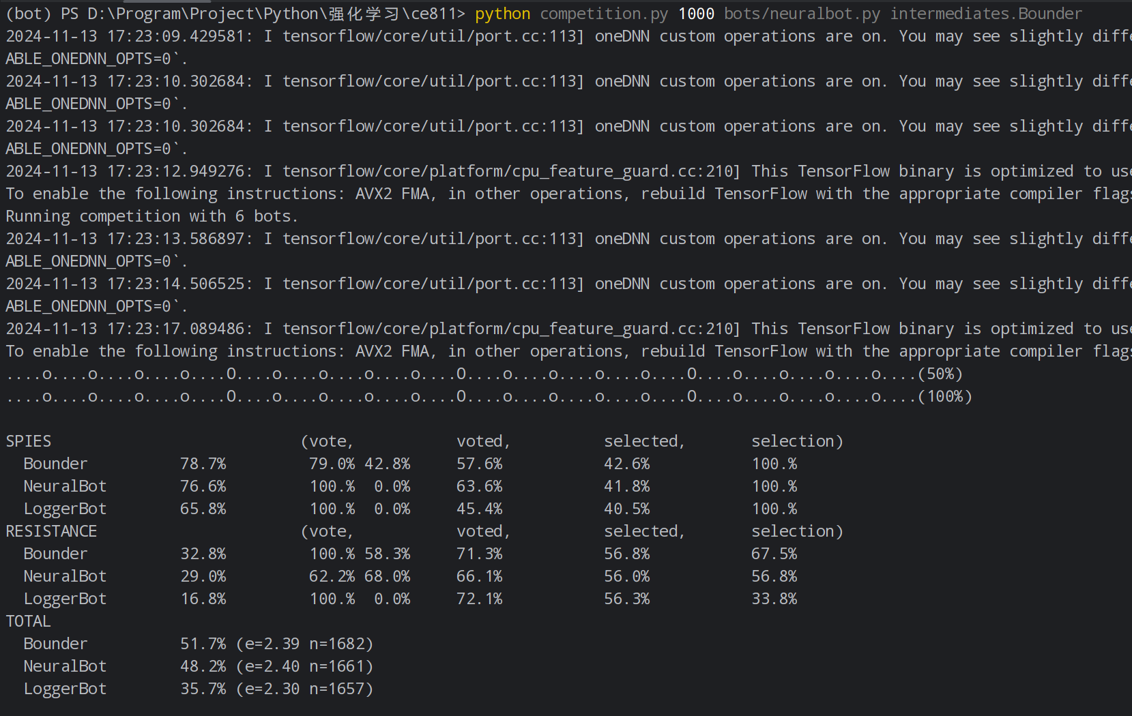Screen dimensions: 1132x716
Task: Click the '1000' argument in the command
Action: tap(696, 14)
